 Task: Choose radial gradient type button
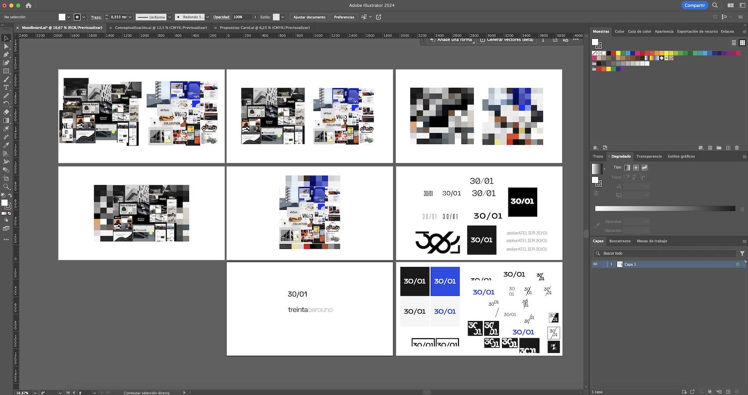(x=636, y=167)
